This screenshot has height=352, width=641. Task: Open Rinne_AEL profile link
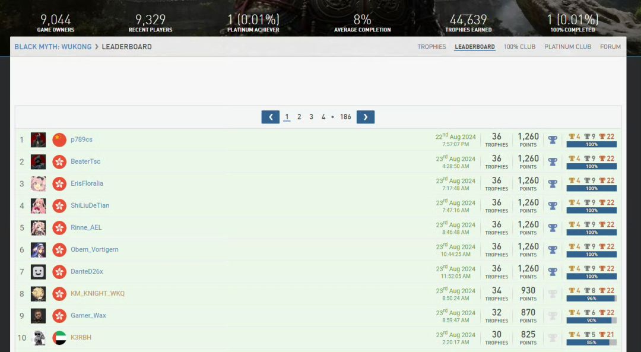(86, 228)
